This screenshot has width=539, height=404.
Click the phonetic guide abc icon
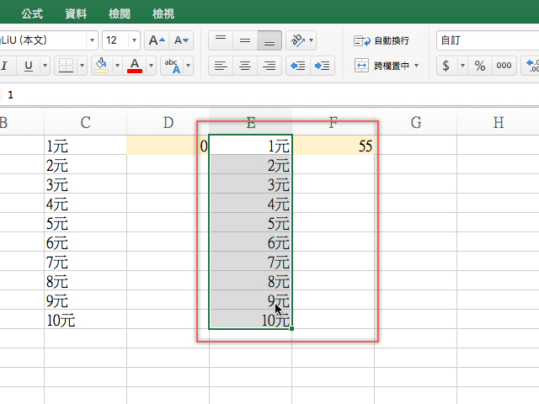tap(172, 66)
